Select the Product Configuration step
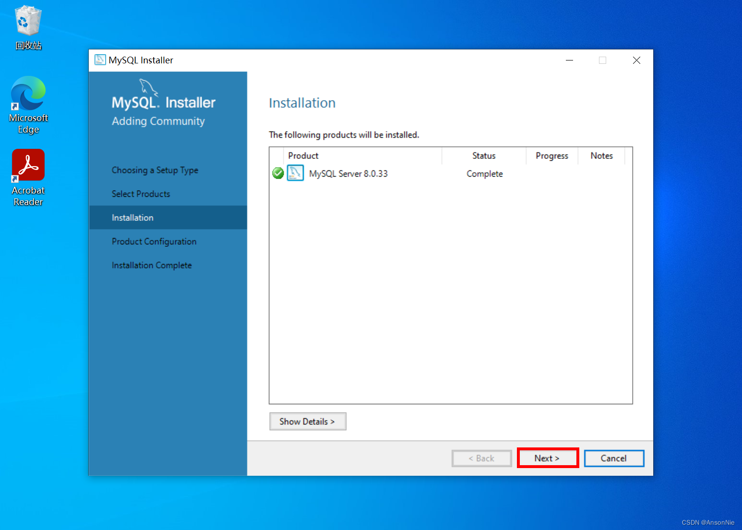Screen dimensions: 742x530 tap(154, 241)
